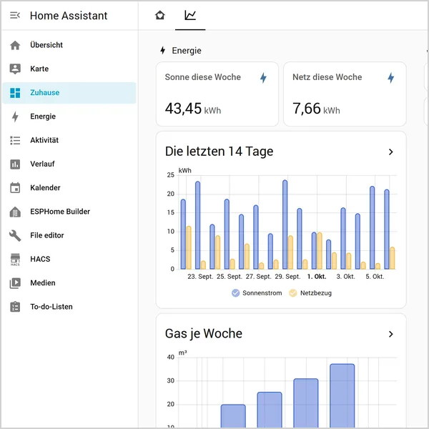Image resolution: width=429 pixels, height=429 pixels.
Task: Click the lightning icon in the Sonne diese Woche card
Action: pos(263,78)
